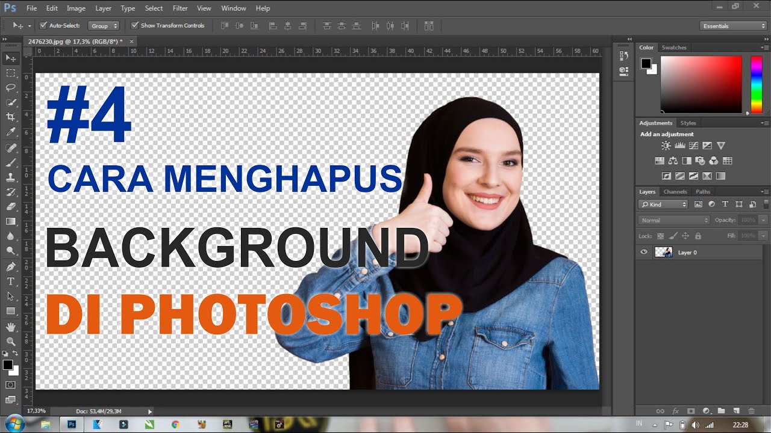
Task: Select the Clone Stamp tool
Action: click(x=11, y=177)
